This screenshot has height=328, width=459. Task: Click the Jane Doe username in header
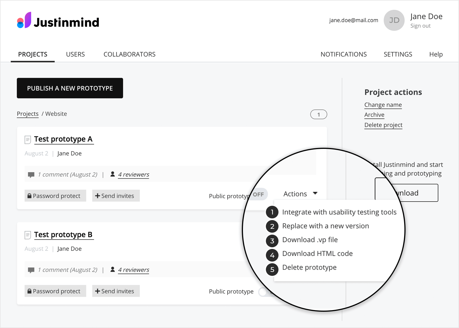(426, 17)
